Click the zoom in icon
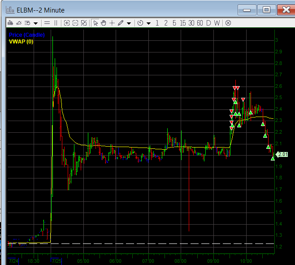295x265 pixels. [x=67, y=23]
